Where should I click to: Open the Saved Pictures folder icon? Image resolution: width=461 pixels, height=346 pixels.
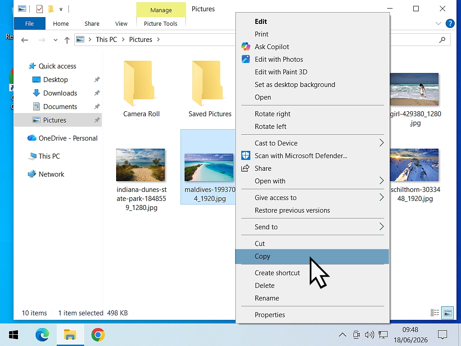(x=207, y=83)
